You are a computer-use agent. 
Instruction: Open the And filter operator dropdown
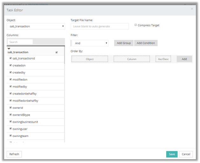90,43
